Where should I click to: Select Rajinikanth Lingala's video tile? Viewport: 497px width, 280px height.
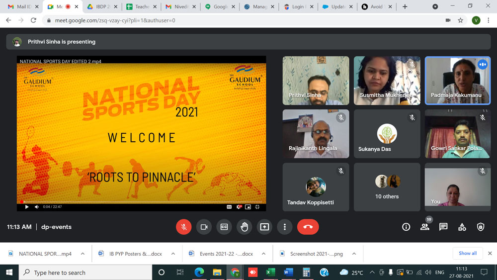pyautogui.click(x=316, y=134)
